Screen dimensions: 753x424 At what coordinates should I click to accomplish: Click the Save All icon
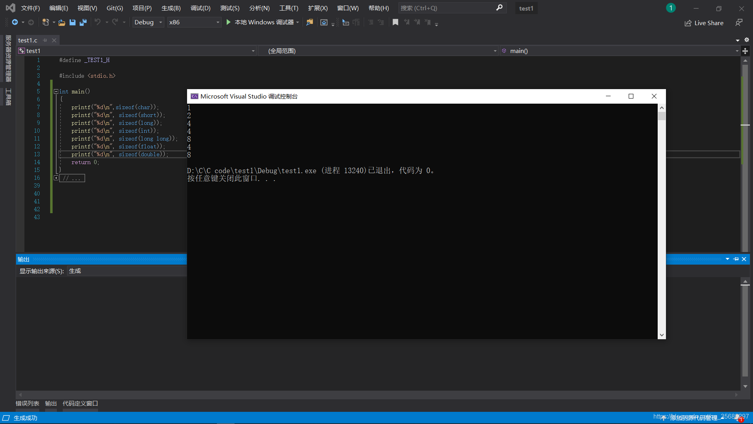point(83,22)
